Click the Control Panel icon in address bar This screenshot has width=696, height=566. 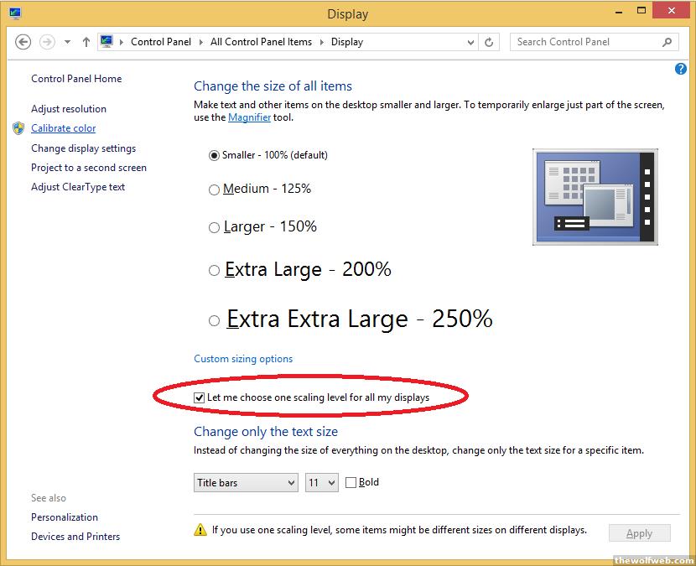click(107, 42)
